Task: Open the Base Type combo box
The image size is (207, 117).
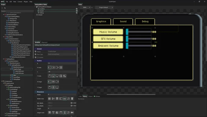Action: 62,54
